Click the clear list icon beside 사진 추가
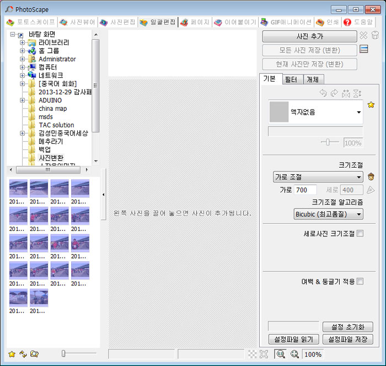 [363, 35]
